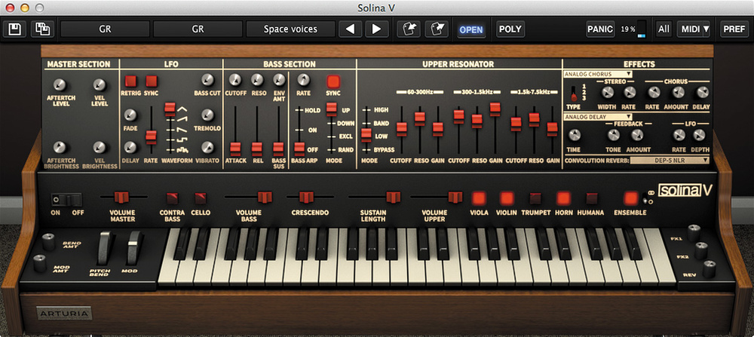
Task: Click the Bass Cut knob
Action: (208, 80)
